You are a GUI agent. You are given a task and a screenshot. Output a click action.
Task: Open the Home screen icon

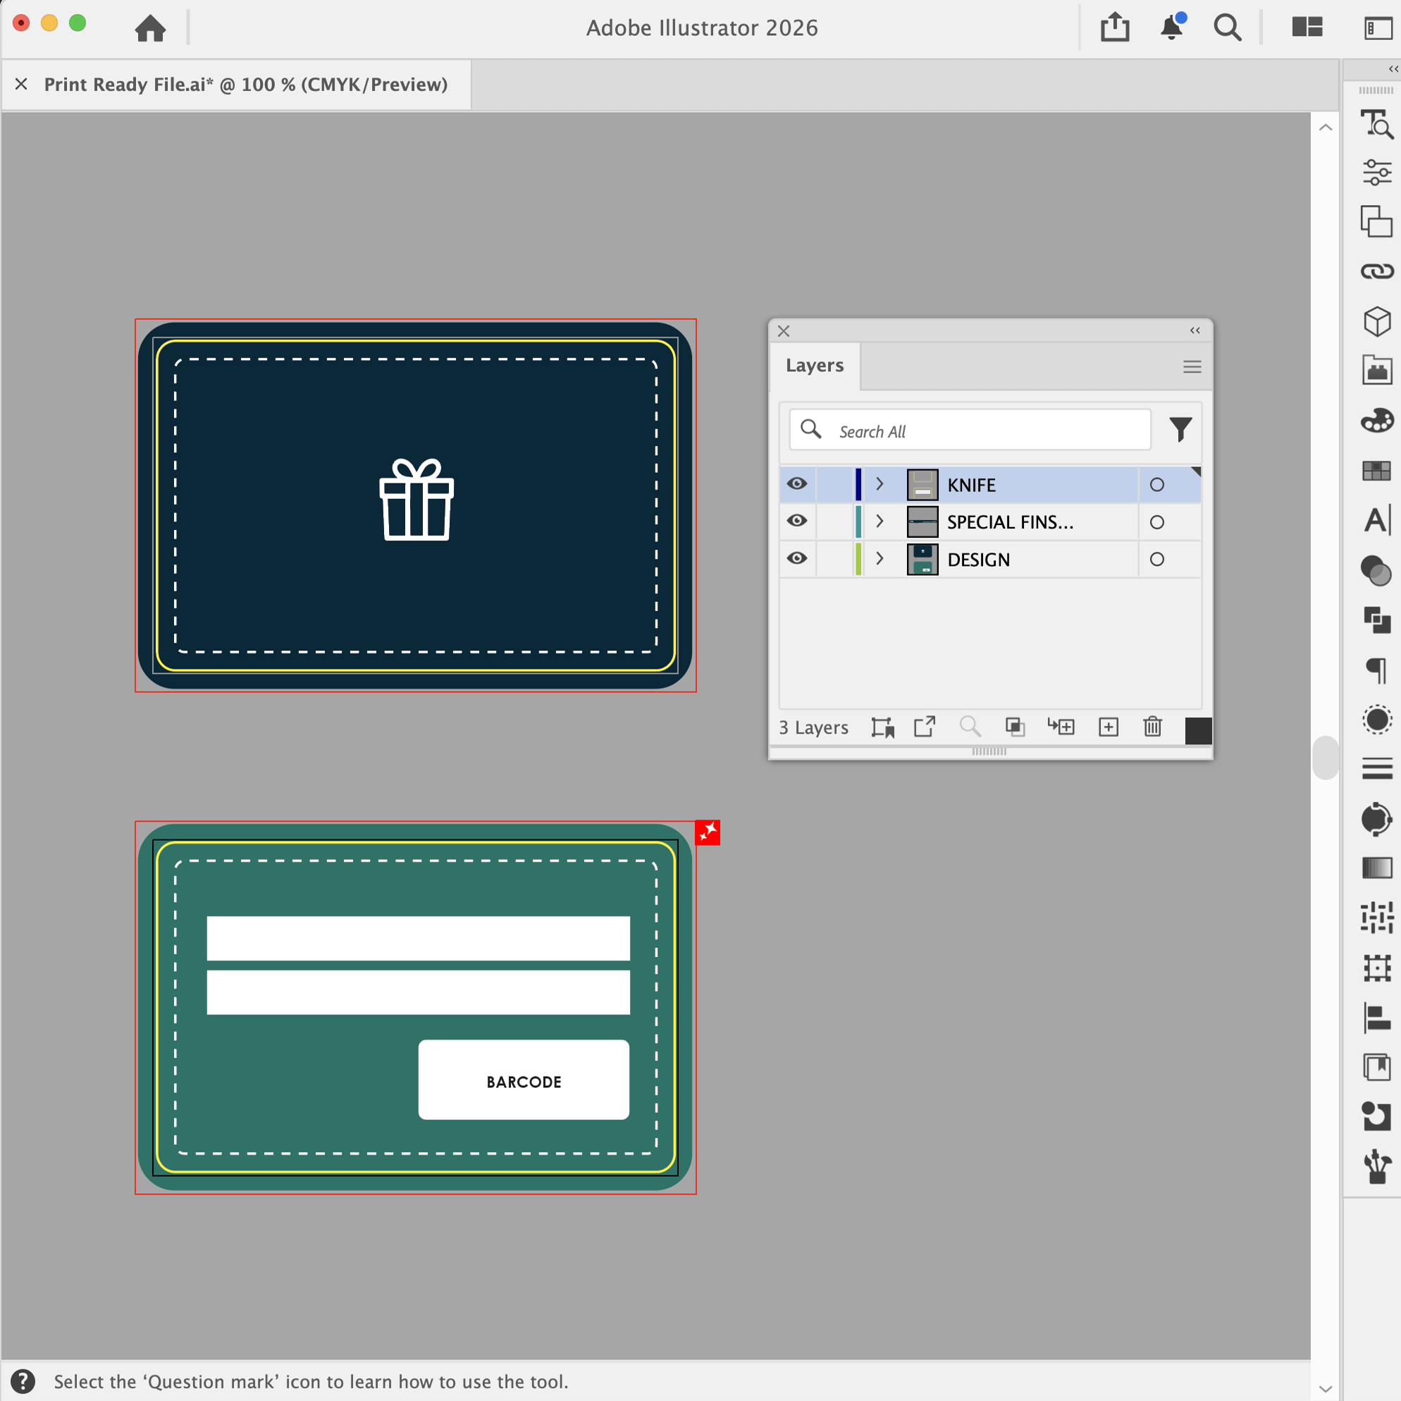[150, 28]
